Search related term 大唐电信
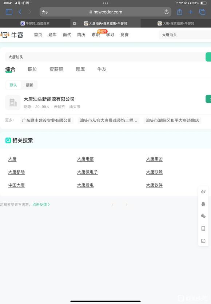Image resolution: width=211 pixels, height=304 pixels. click(x=85, y=159)
